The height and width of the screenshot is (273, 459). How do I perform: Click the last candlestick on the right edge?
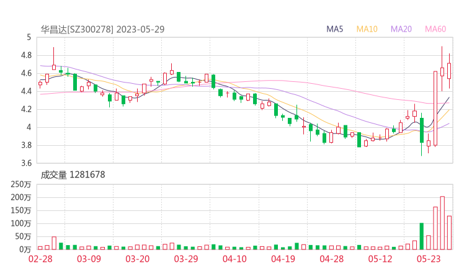coord(449,71)
